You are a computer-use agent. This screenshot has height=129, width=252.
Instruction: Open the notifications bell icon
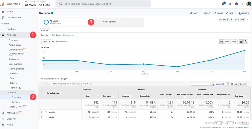(x=223, y=4)
